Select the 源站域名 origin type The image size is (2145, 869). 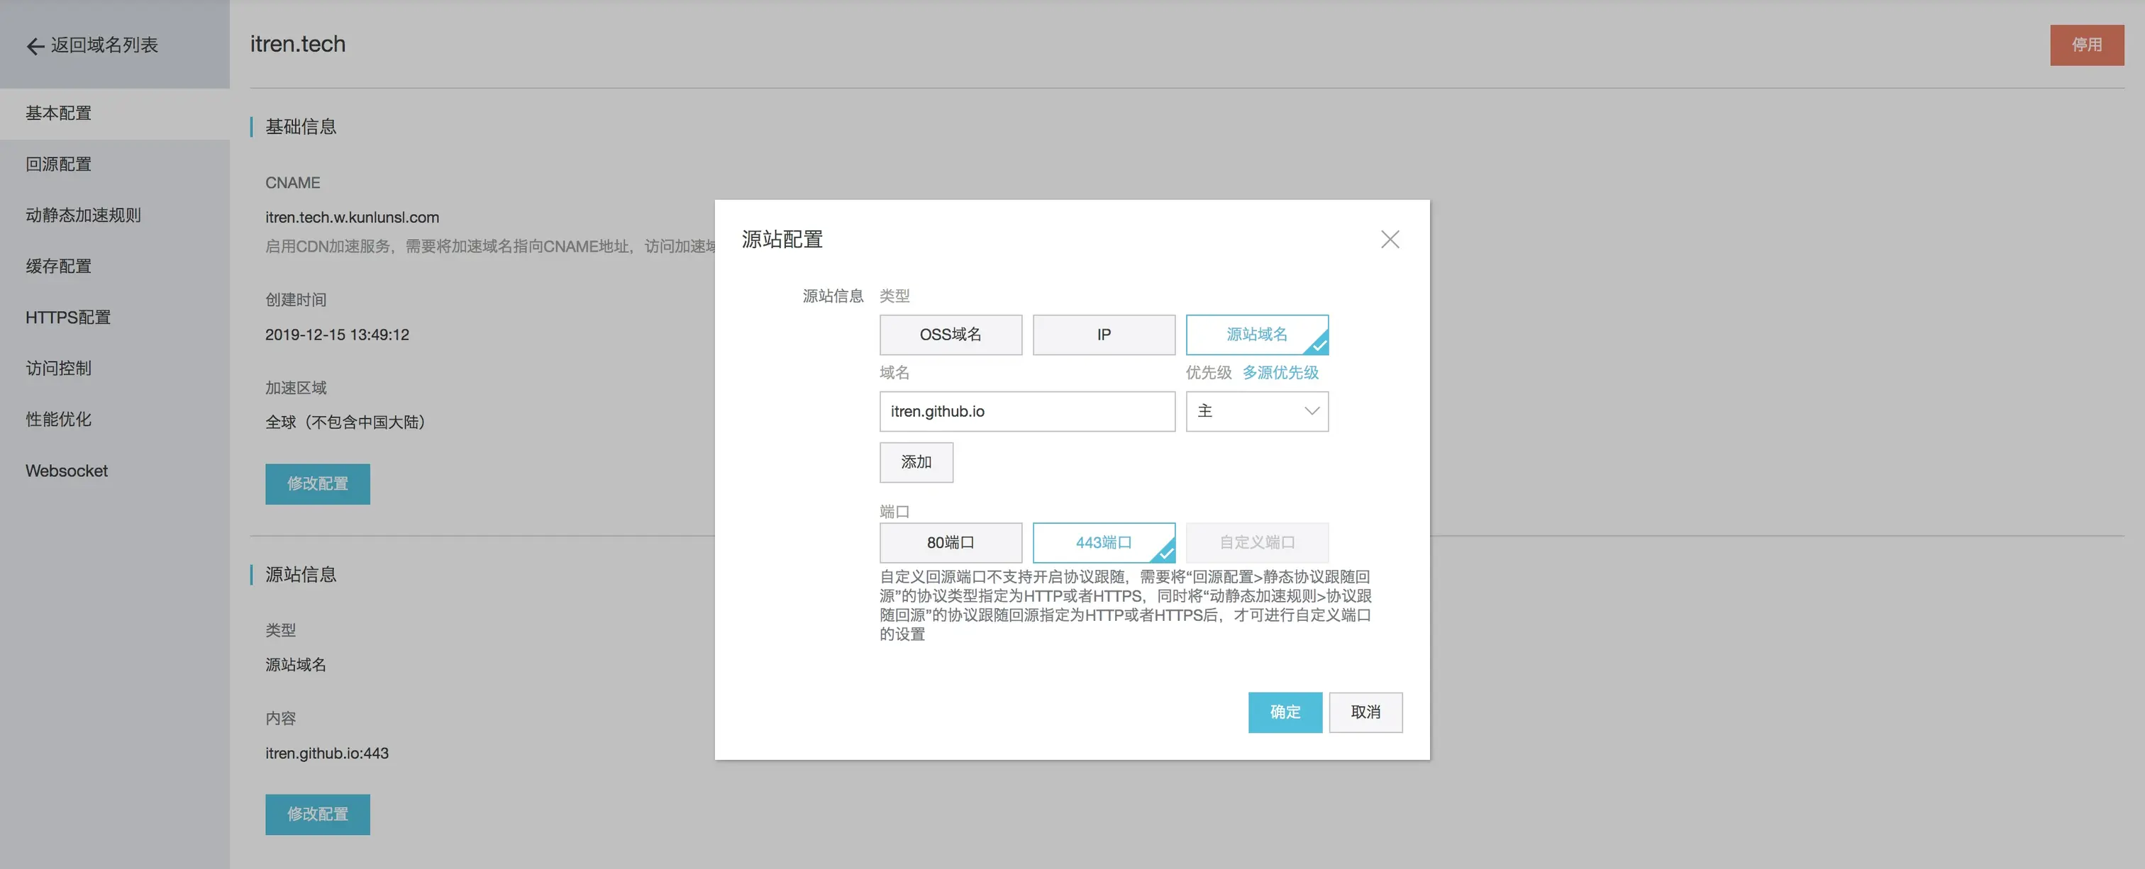click(x=1256, y=335)
